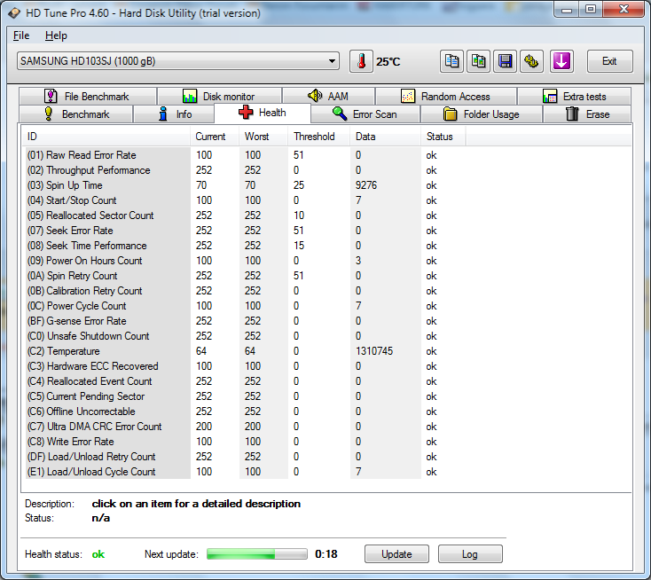Click the green Health status ok text
The height and width of the screenshot is (580, 651).
(x=98, y=554)
